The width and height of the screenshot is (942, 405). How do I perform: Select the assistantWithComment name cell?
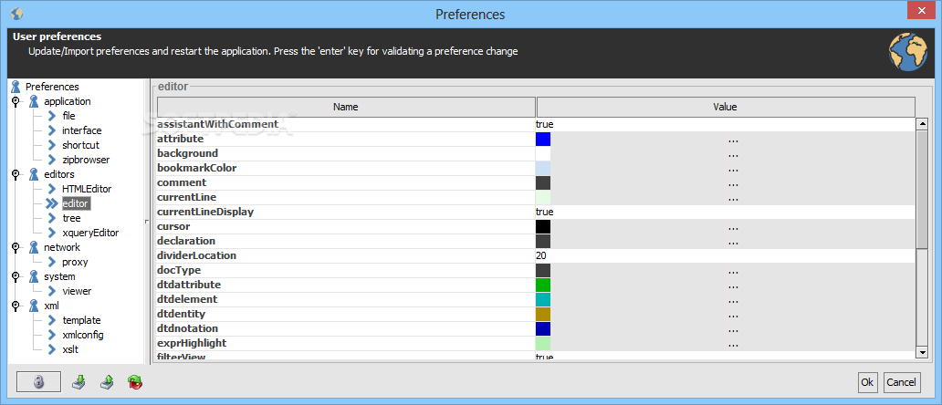(x=345, y=124)
